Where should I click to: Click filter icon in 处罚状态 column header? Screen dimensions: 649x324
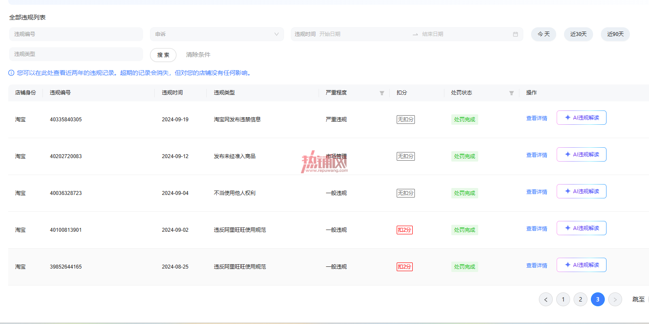(x=512, y=93)
